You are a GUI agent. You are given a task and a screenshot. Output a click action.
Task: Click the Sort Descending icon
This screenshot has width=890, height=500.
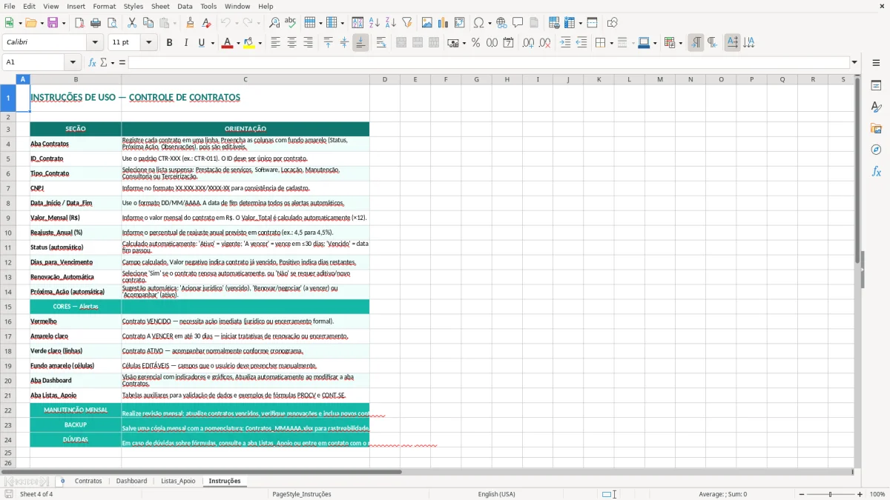[391, 23]
